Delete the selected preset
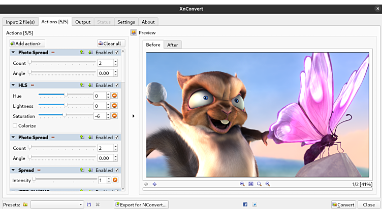 click(98, 204)
